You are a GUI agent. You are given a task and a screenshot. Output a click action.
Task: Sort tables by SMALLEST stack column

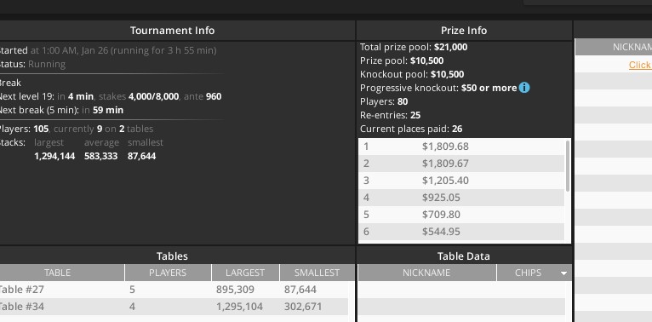pos(317,273)
